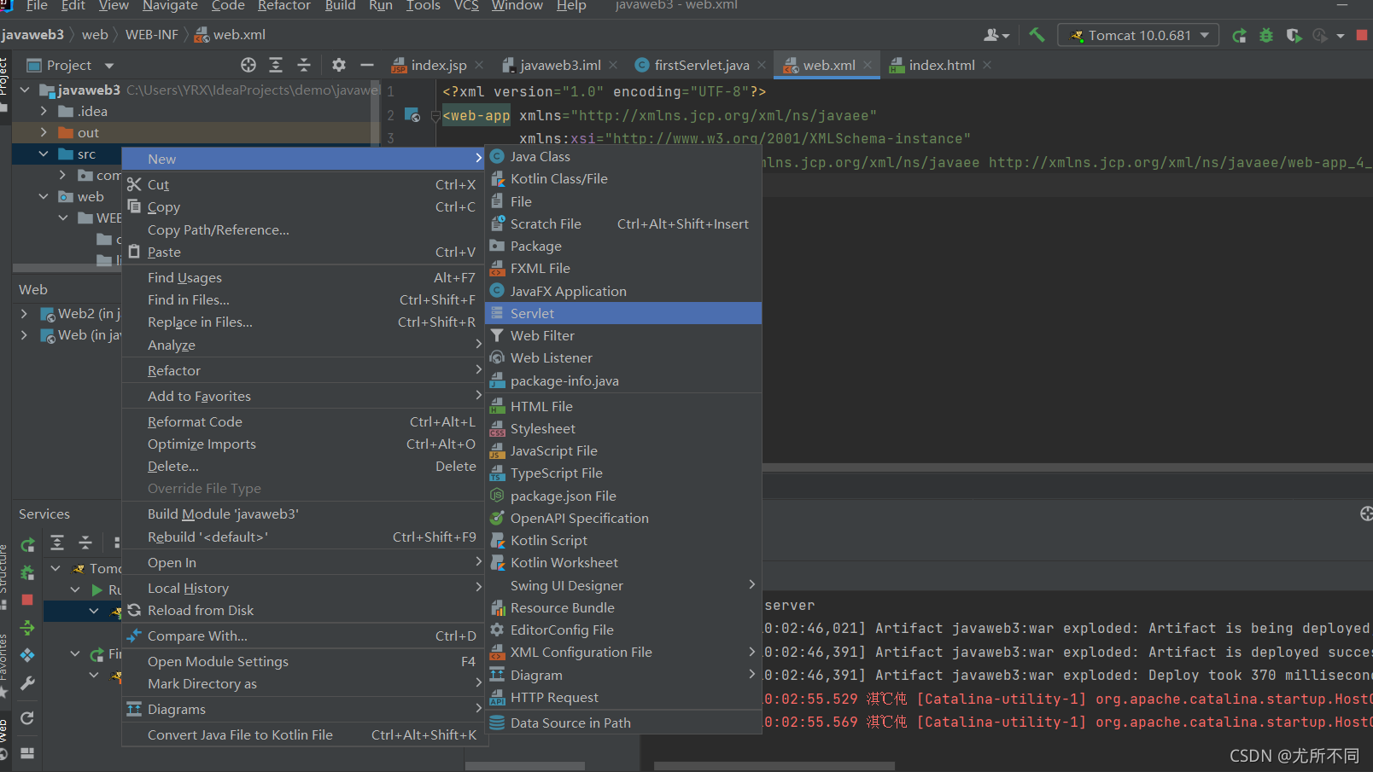Click the Cut scissors icon in context menu
This screenshot has width=1373, height=772.
(134, 184)
